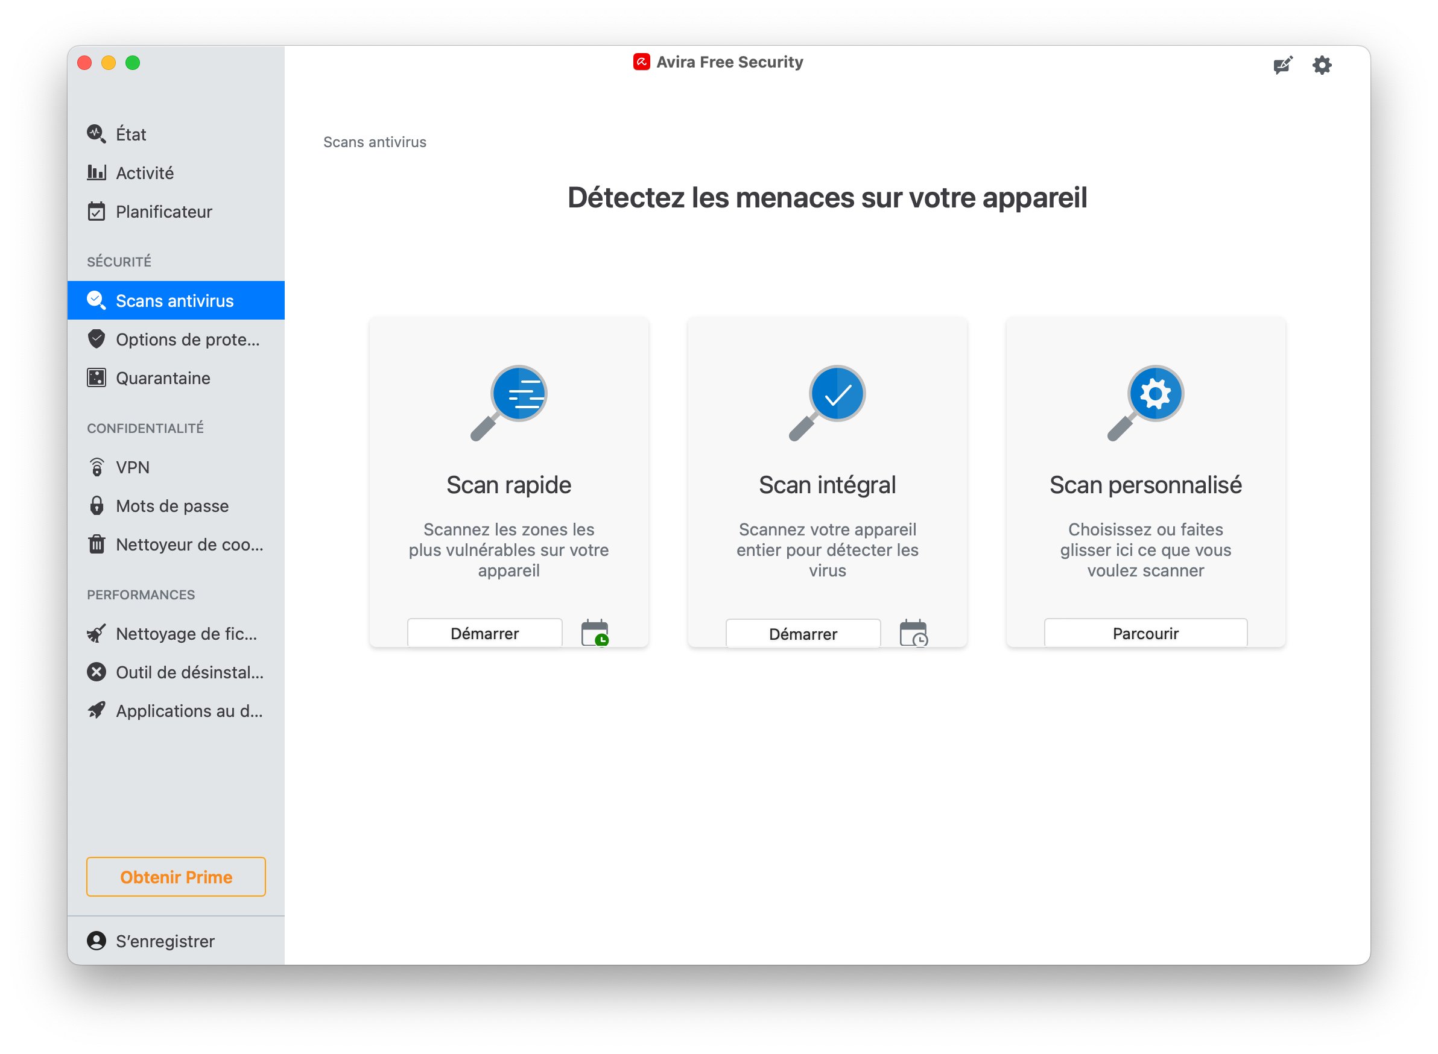The image size is (1438, 1054).
Task: Select Scans antivirus in sidebar
Action: (x=176, y=300)
